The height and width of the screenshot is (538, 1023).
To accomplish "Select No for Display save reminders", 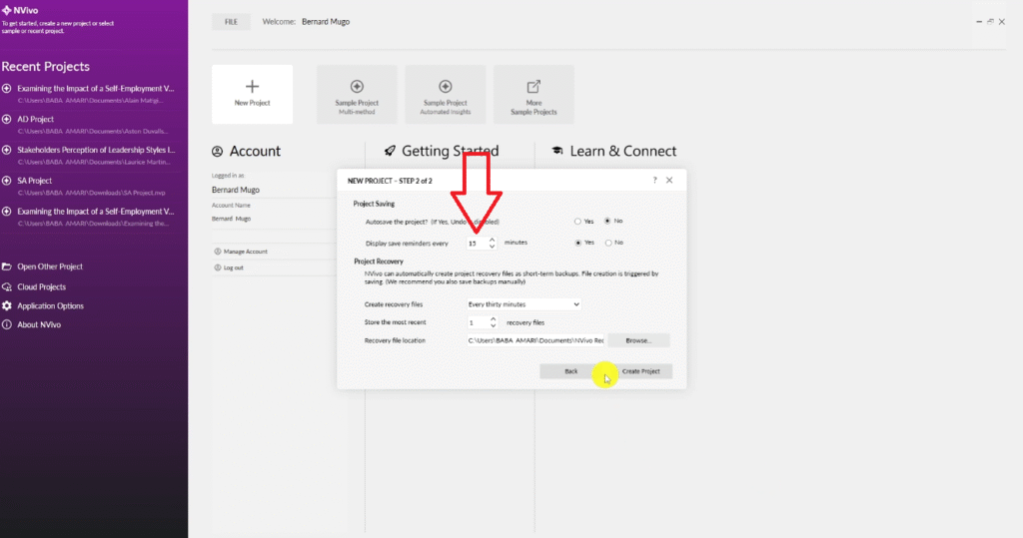I will pyautogui.click(x=607, y=243).
